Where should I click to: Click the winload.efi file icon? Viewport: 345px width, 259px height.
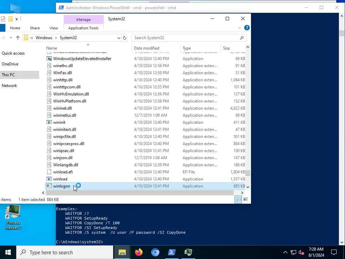(49, 172)
